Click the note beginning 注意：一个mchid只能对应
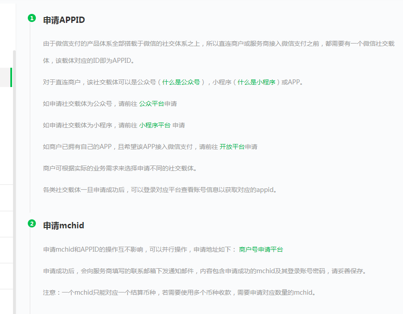 click(x=179, y=292)
